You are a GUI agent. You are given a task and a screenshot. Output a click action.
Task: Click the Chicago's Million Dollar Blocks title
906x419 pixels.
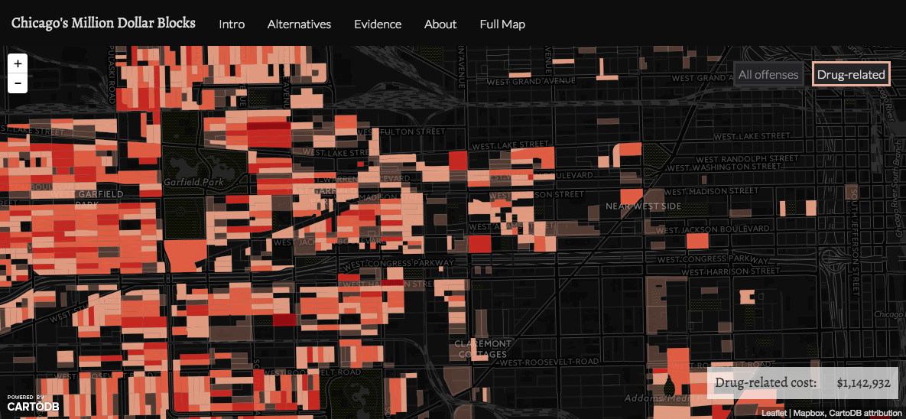pyautogui.click(x=103, y=23)
